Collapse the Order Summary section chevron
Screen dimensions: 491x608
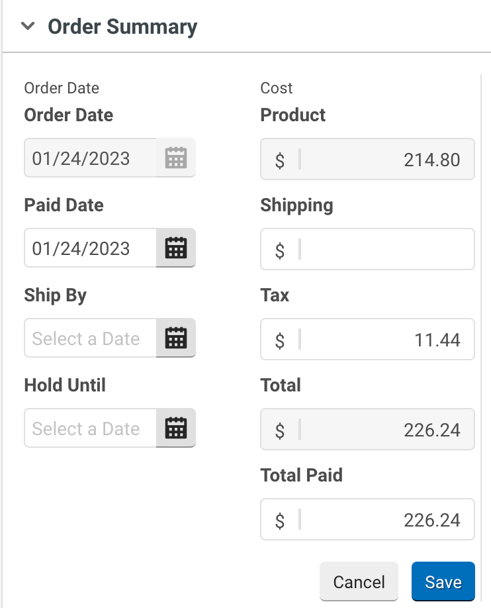(28, 26)
